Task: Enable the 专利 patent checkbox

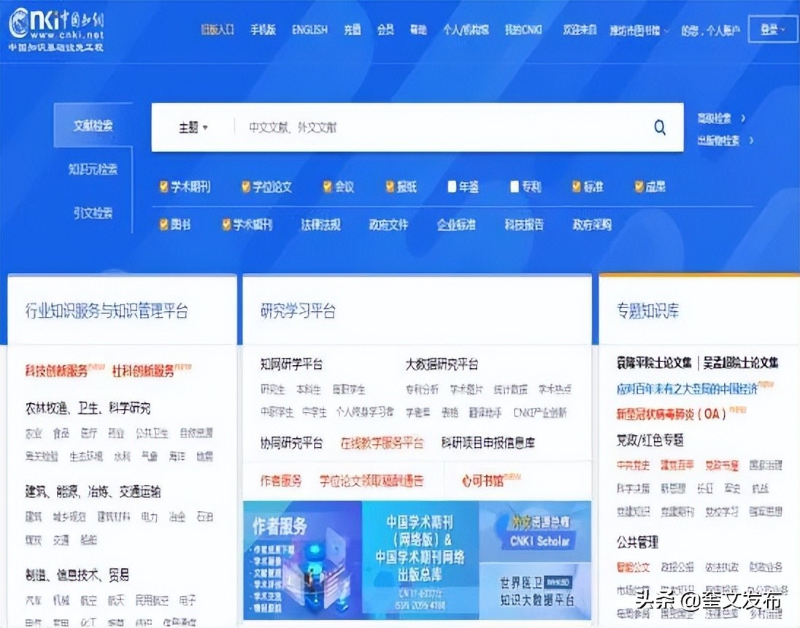Action: click(514, 187)
